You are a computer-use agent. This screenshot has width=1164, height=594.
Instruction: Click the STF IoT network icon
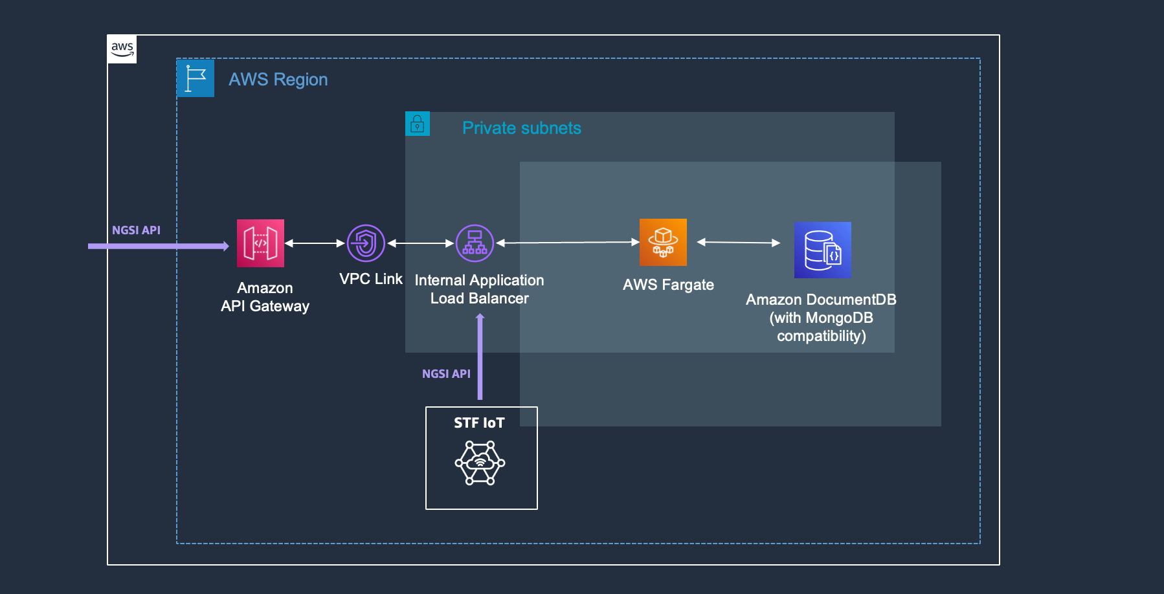click(480, 463)
